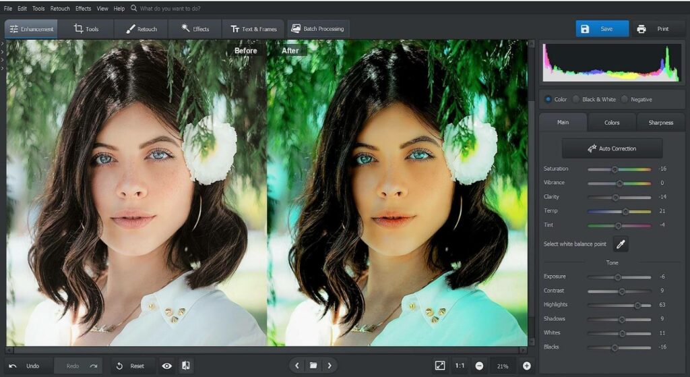Open the Enhancement tab
The image size is (690, 377).
click(31, 29)
